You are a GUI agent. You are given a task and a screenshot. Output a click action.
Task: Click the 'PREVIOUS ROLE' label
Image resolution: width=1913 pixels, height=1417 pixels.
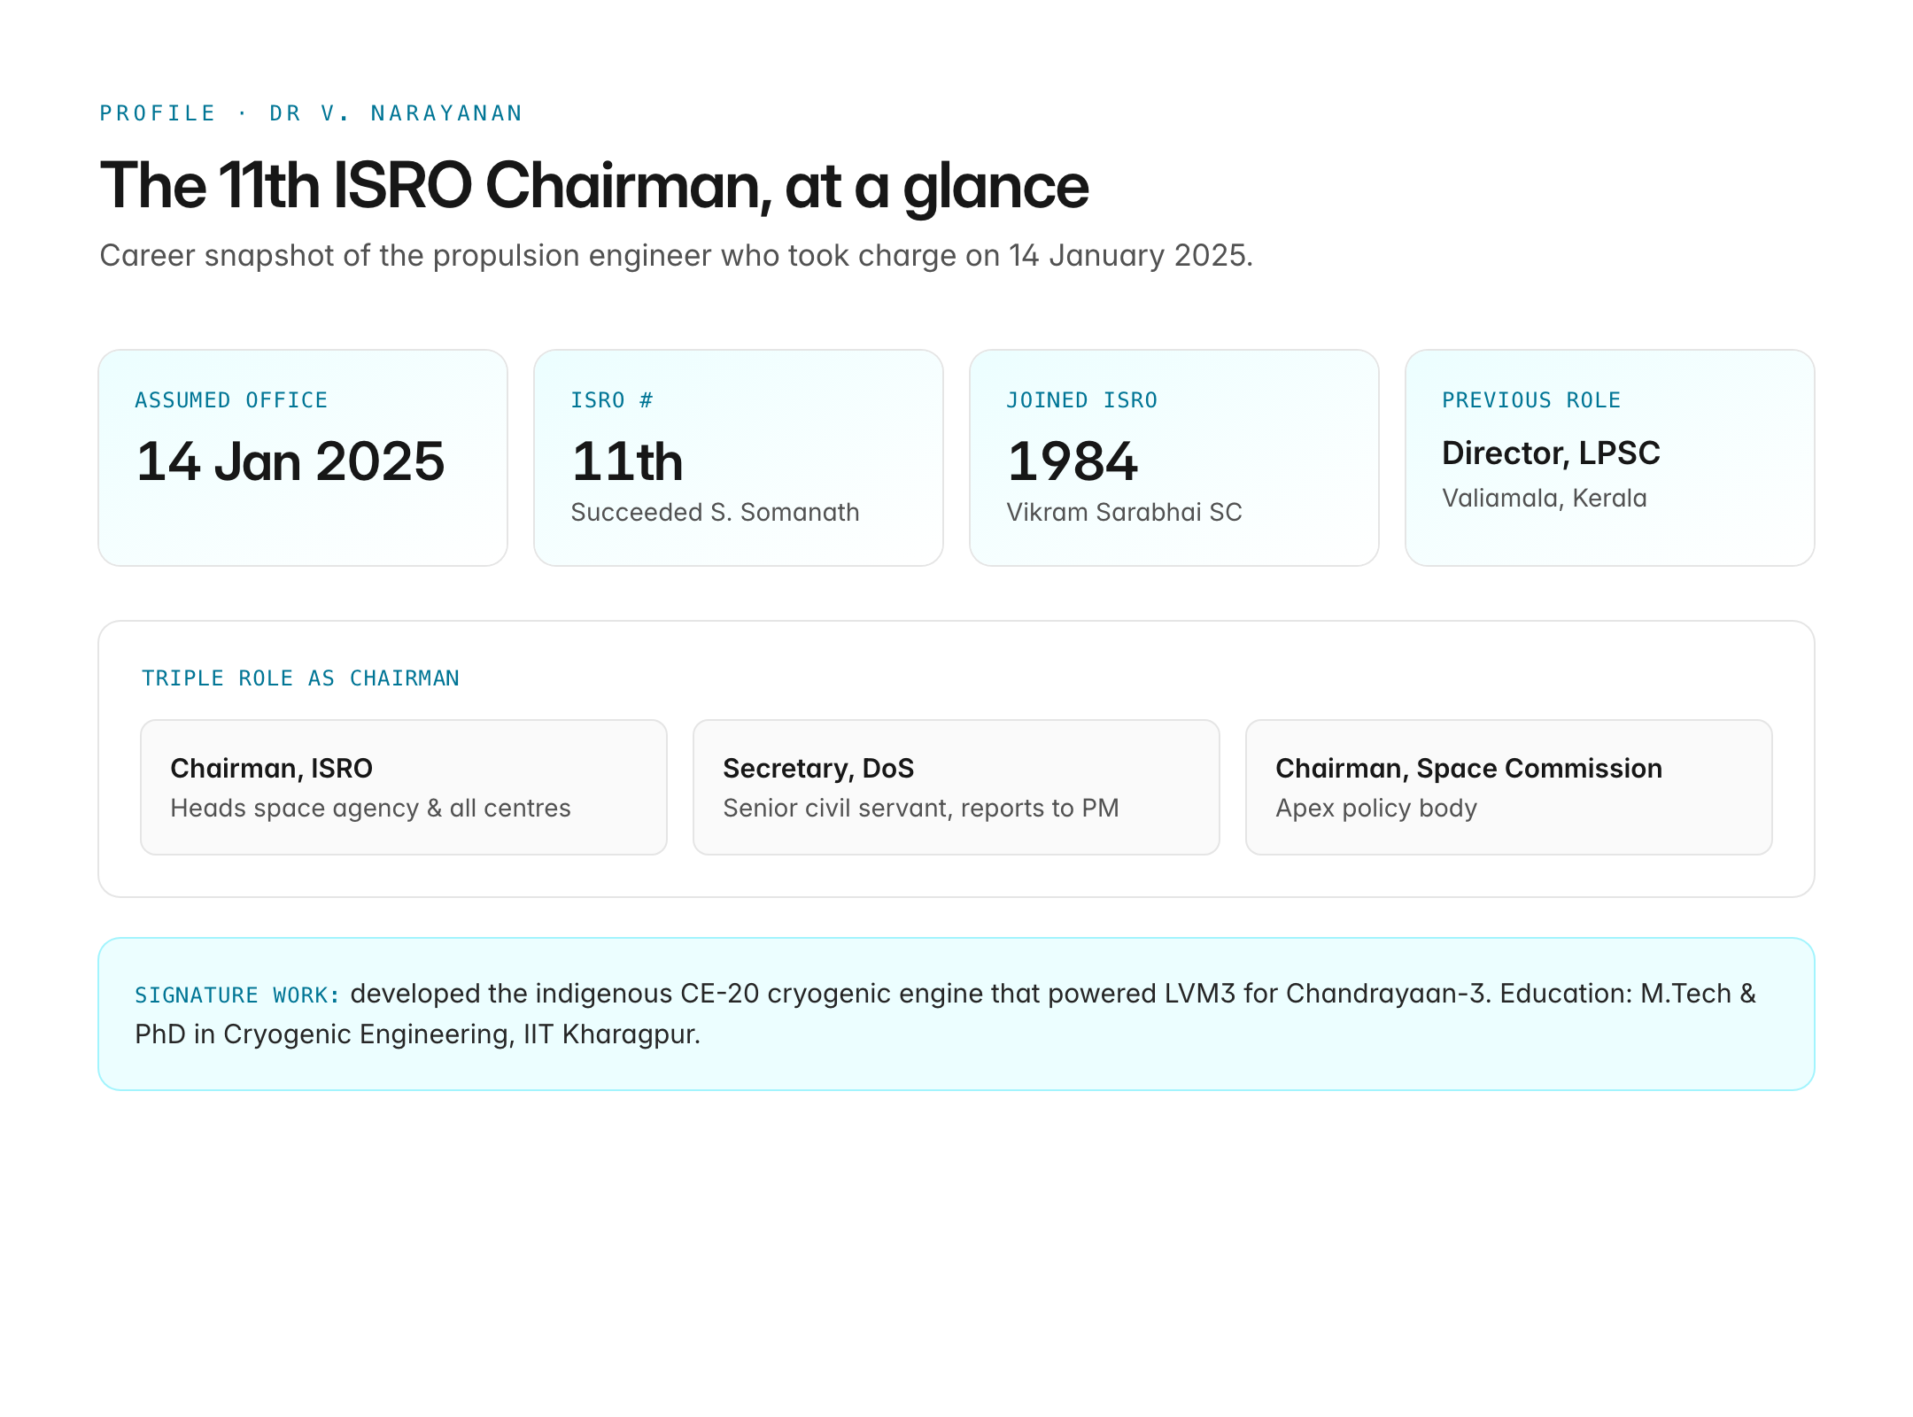[x=1531, y=400]
